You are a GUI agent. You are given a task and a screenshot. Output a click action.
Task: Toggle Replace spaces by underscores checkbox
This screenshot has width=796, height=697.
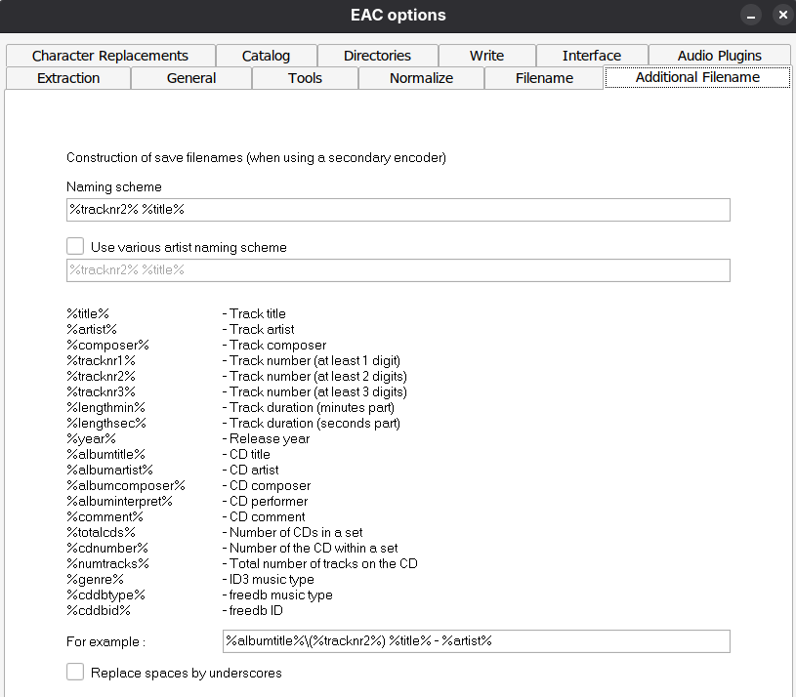point(75,672)
